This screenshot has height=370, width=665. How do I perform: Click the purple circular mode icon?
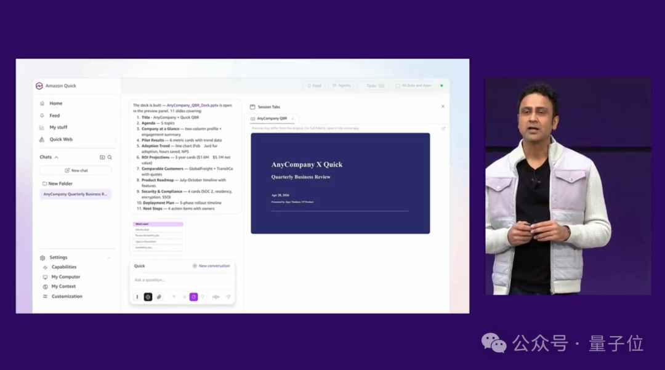pos(193,297)
